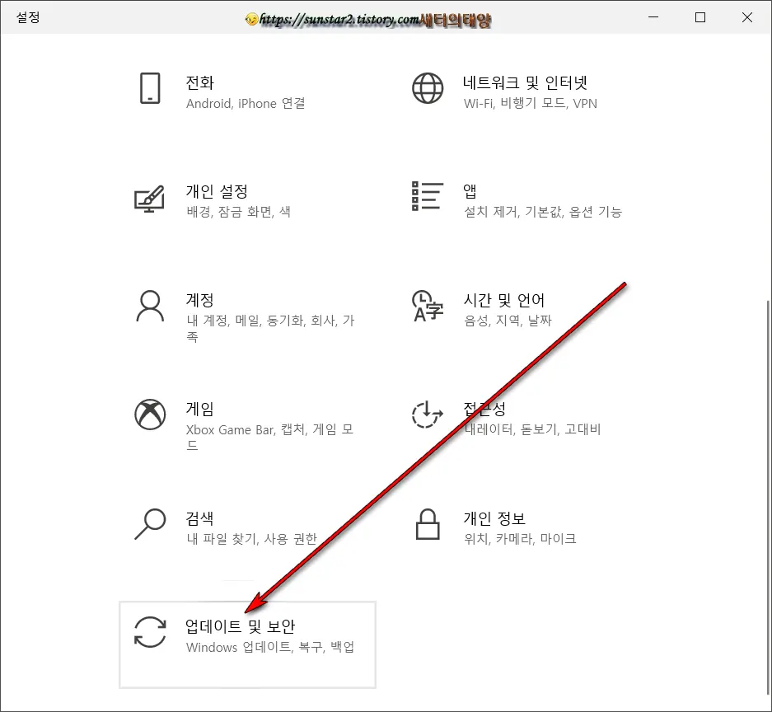Click the Accessibility icon
Screen dimensions: 772x712
click(427, 415)
